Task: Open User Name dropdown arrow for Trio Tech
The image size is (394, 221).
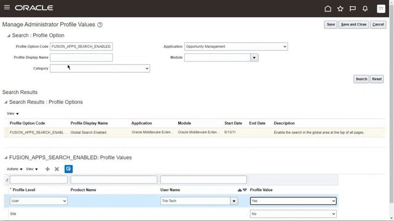Action: [x=234, y=201]
